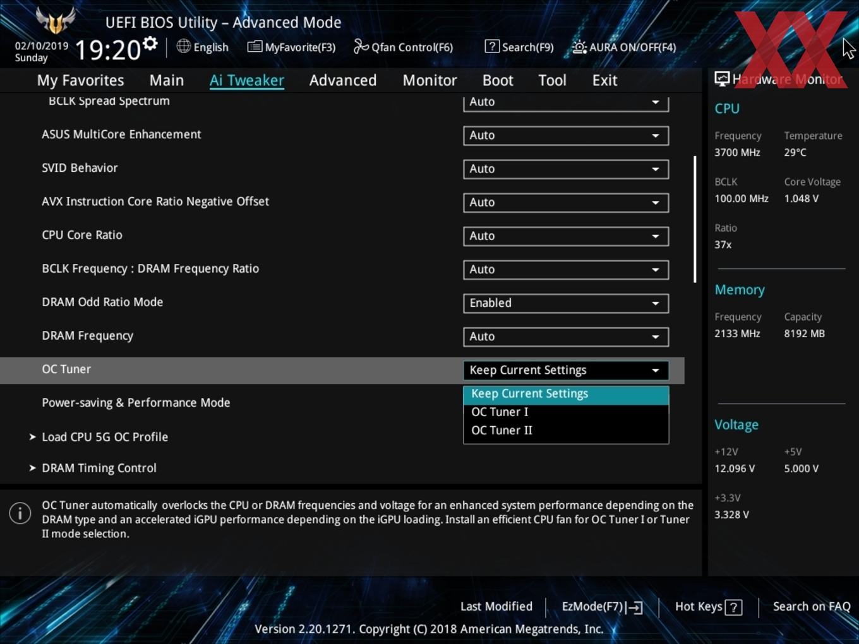Open Qfan Control(F6) fan icon
This screenshot has height=644, width=859.
361,46
